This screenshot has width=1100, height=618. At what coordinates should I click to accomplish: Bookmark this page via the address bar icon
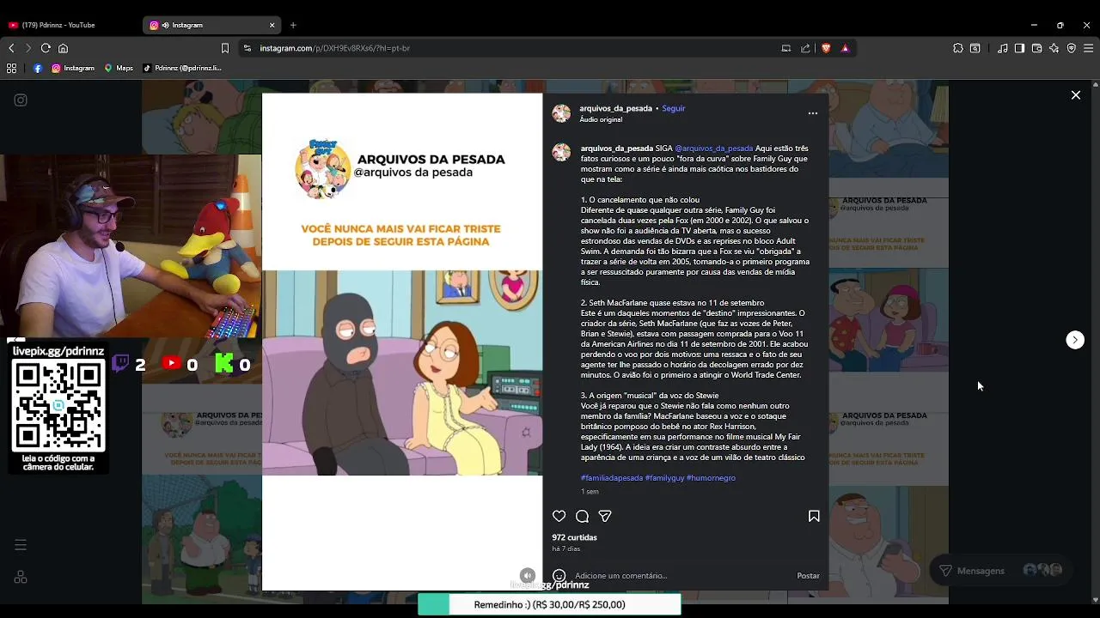225,48
